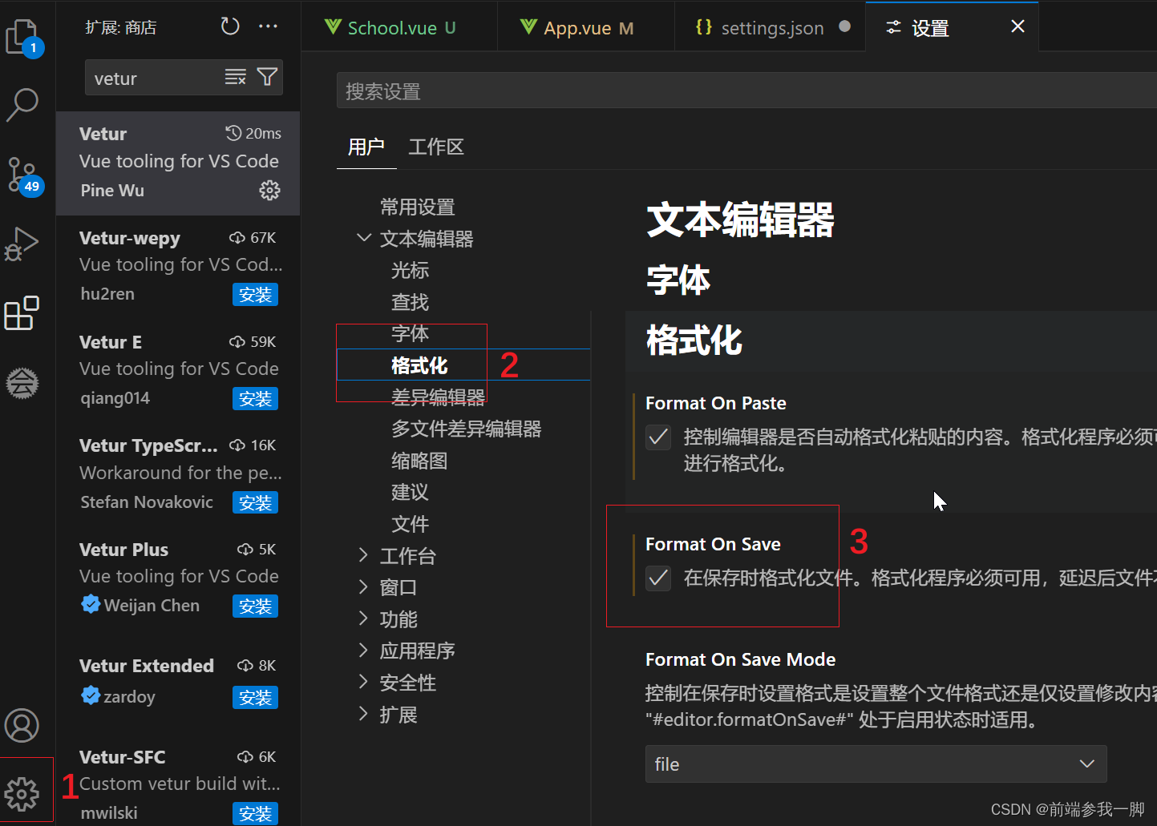Install the Vetur-wepy extension
Screen dimensions: 1157x826
255,294
